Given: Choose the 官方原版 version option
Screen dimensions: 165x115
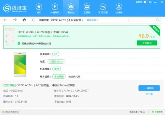Looking at the screenshot, I should pyautogui.click(x=59, y=76).
